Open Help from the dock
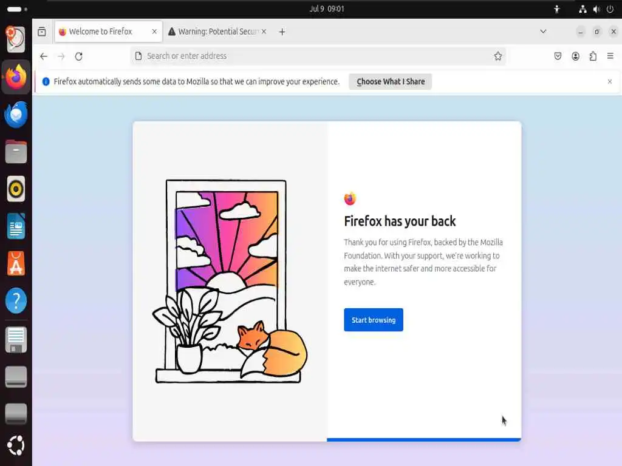 coord(16,301)
